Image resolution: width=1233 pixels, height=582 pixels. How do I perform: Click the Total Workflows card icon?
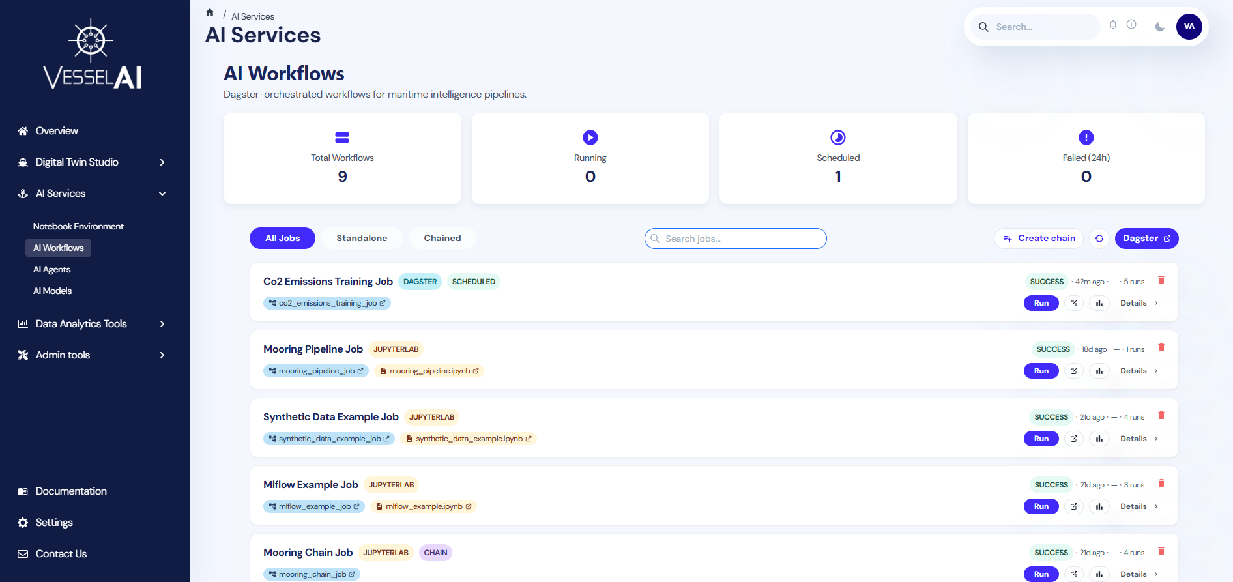342,138
